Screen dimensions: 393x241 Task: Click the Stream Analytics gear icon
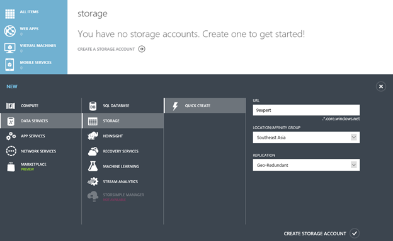coord(93,181)
